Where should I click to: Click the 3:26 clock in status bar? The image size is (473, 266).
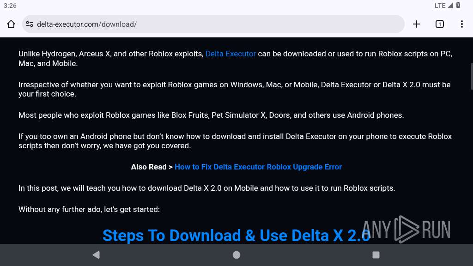pos(10,6)
